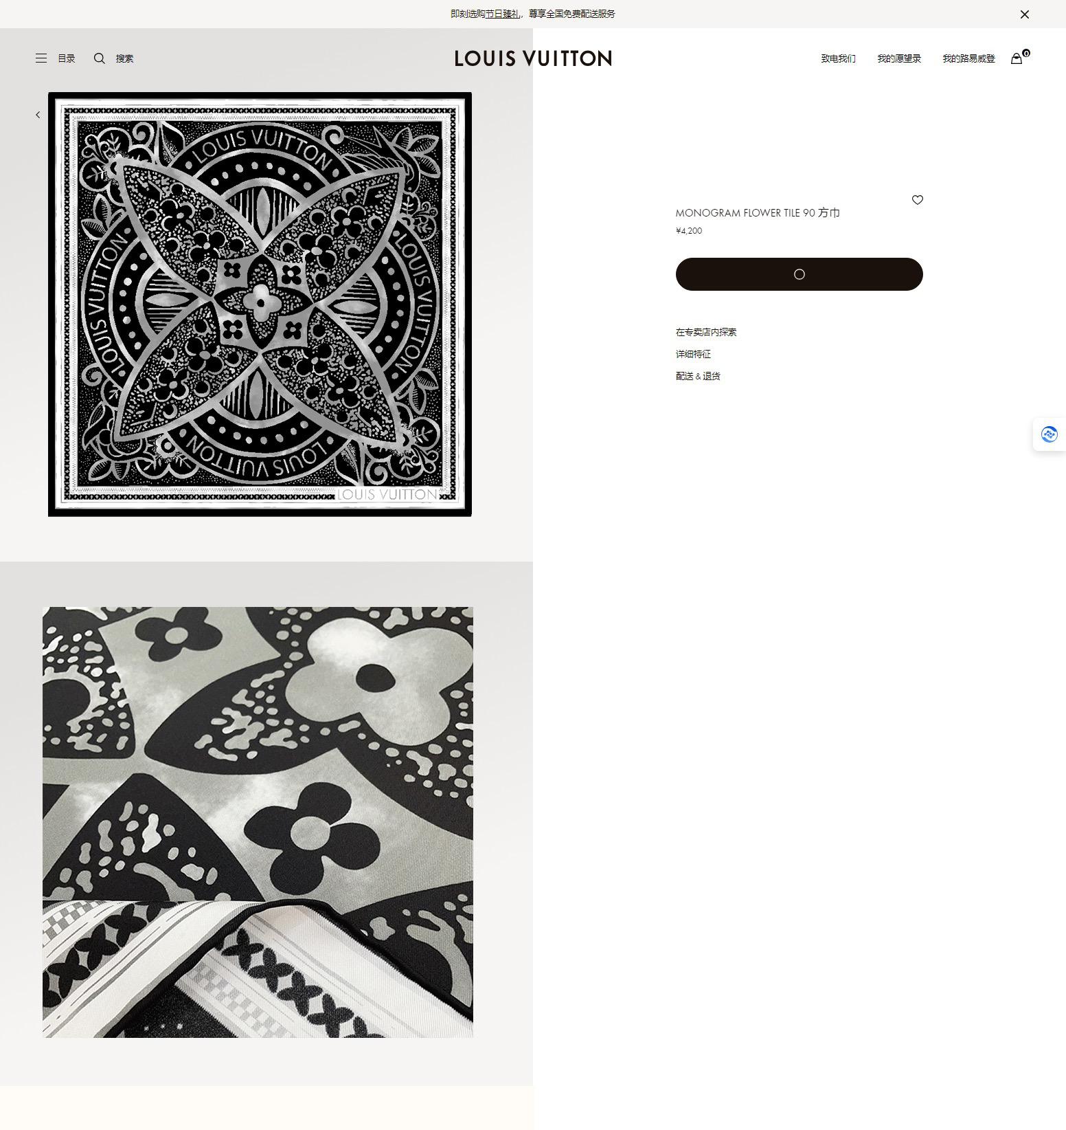Viewport: 1066px width, 1130px height.
Task: Add scarf to wishlist with heart icon
Action: point(917,200)
